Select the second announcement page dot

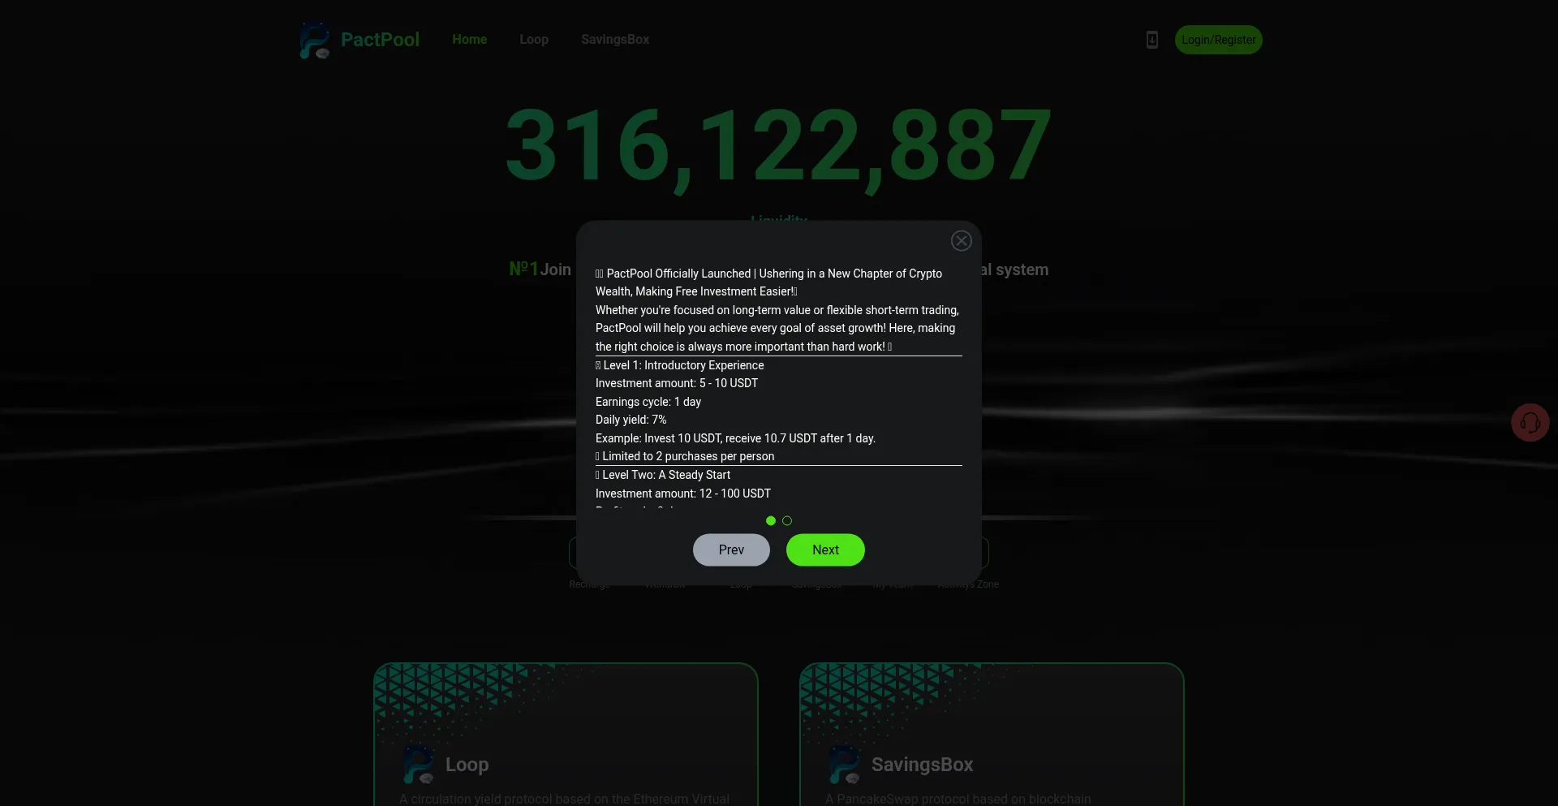(x=787, y=521)
